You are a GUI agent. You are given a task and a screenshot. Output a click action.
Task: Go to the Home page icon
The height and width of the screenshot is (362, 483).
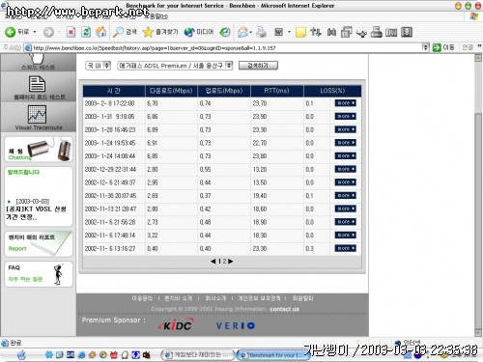pos(100,32)
